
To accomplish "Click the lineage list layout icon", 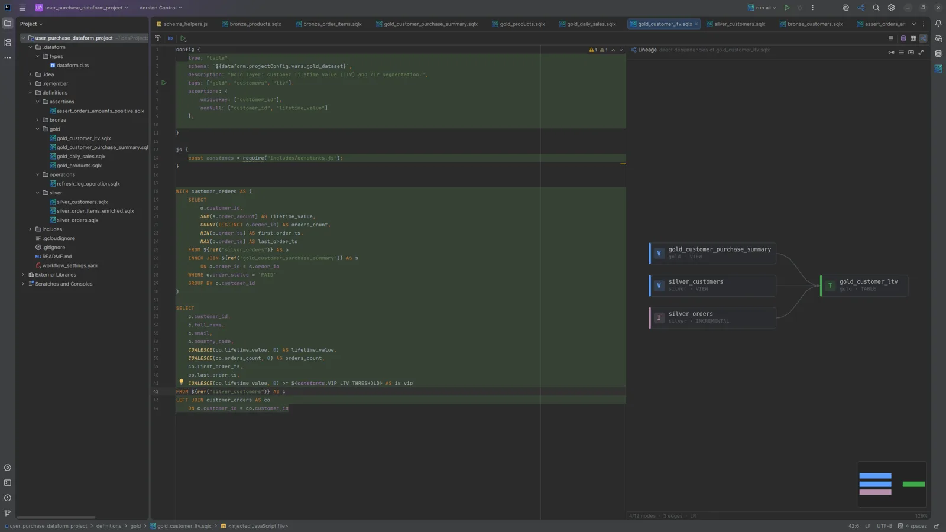I will coord(901,52).
